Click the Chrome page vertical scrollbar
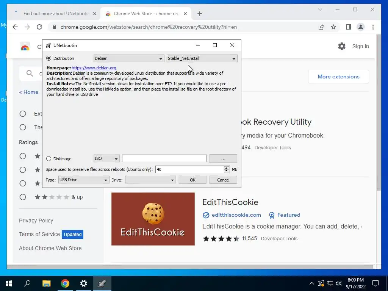The height and width of the screenshot is (291, 388). click(x=379, y=113)
